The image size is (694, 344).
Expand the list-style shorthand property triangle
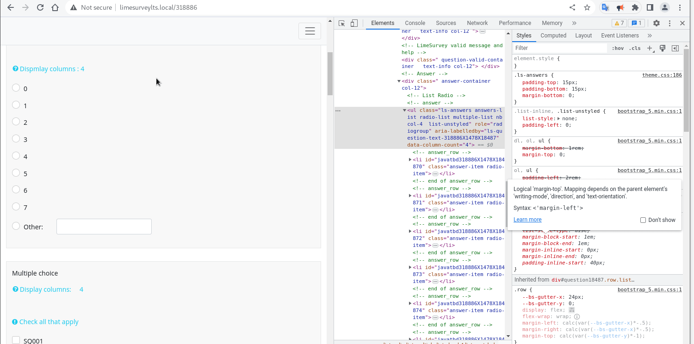(558, 118)
